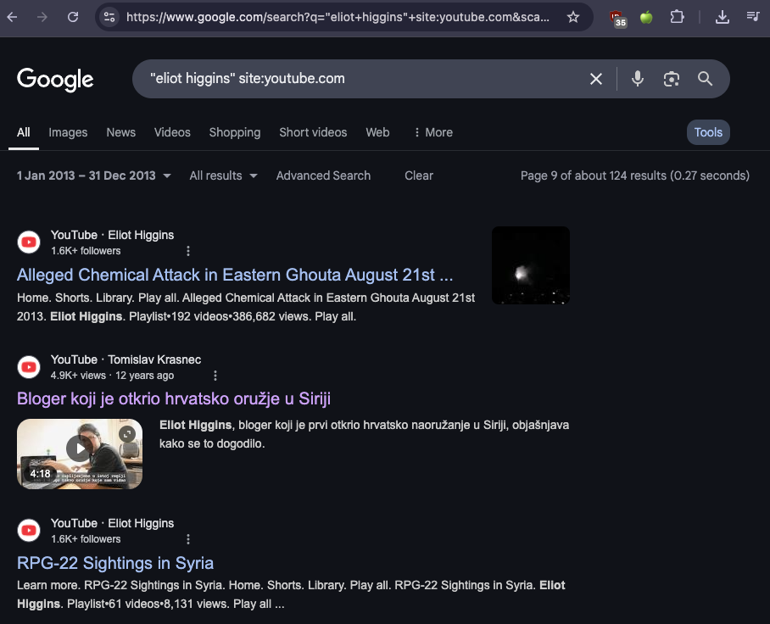Toggle the Tools button
The width and height of the screenshot is (770, 624).
click(708, 132)
